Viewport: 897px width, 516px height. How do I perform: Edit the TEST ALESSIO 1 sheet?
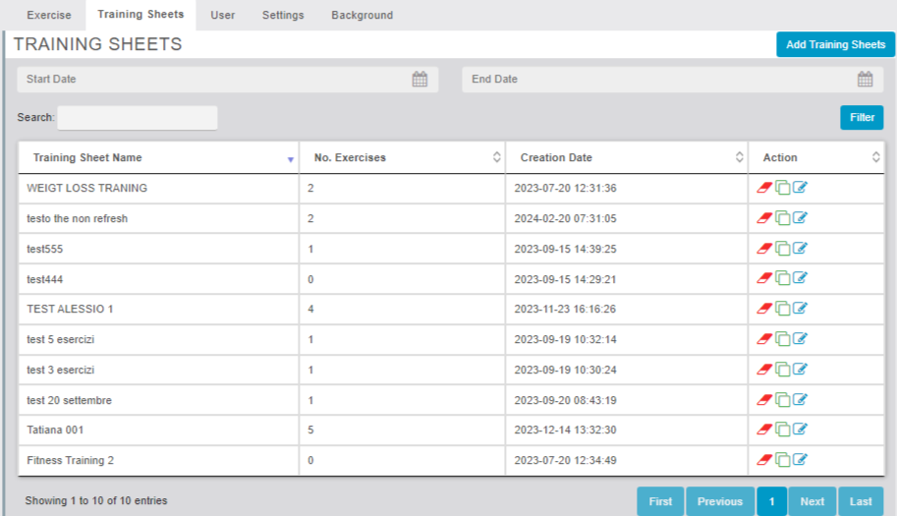(x=800, y=309)
